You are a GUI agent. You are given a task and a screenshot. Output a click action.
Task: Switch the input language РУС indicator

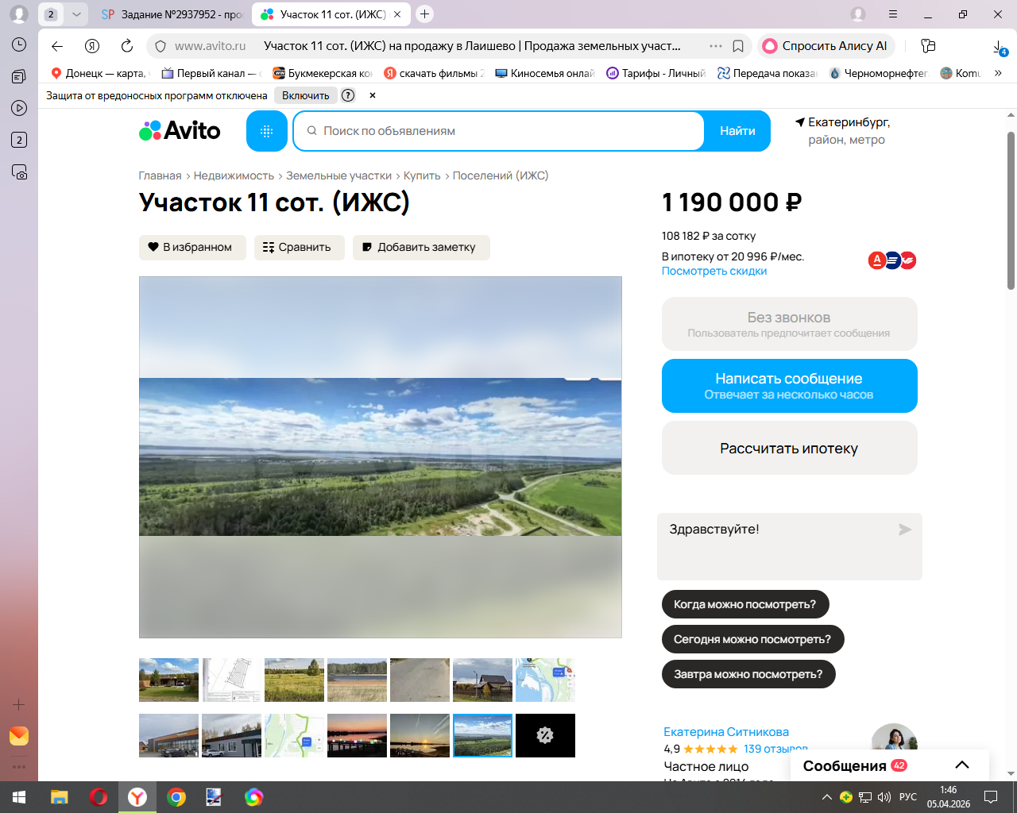[908, 797]
